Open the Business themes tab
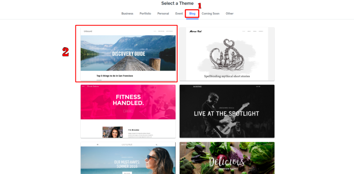 pyautogui.click(x=127, y=13)
